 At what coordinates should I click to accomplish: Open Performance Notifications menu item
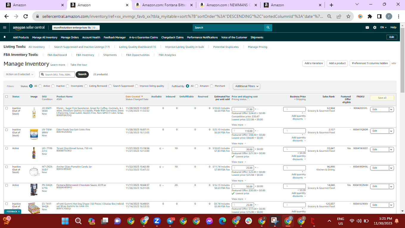[x=202, y=37]
